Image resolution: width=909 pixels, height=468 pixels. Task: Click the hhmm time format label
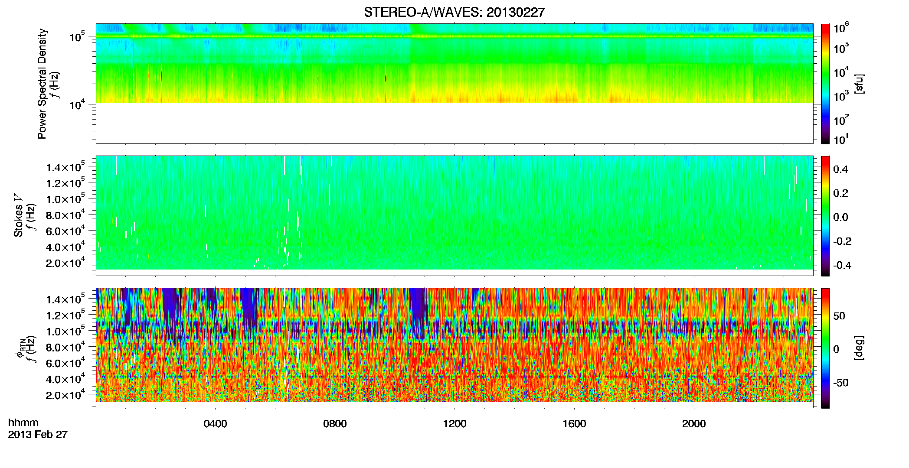pos(23,422)
